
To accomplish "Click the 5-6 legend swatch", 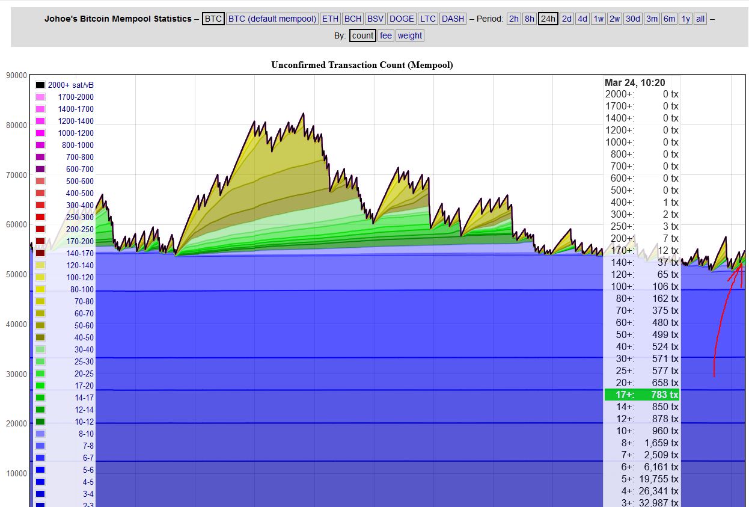I will (40, 470).
